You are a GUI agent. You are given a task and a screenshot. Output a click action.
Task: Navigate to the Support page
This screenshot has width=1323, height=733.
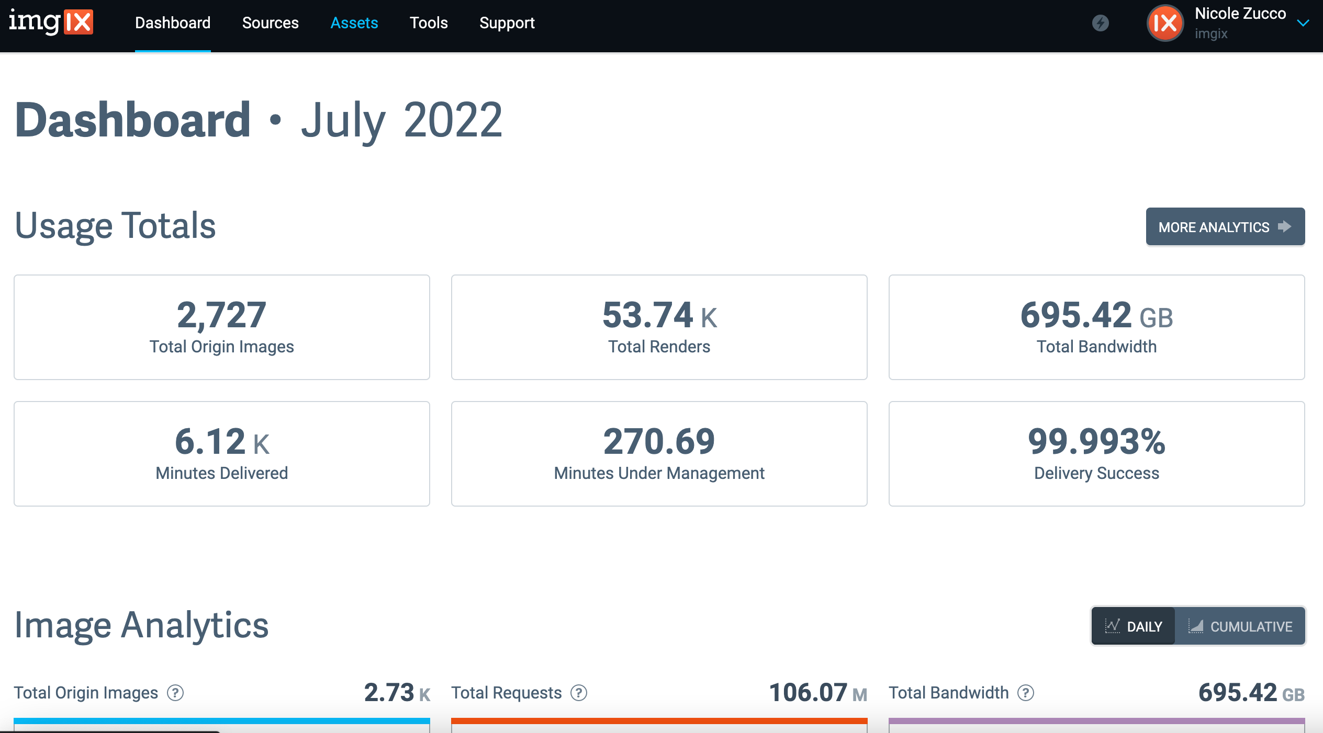pyautogui.click(x=507, y=23)
